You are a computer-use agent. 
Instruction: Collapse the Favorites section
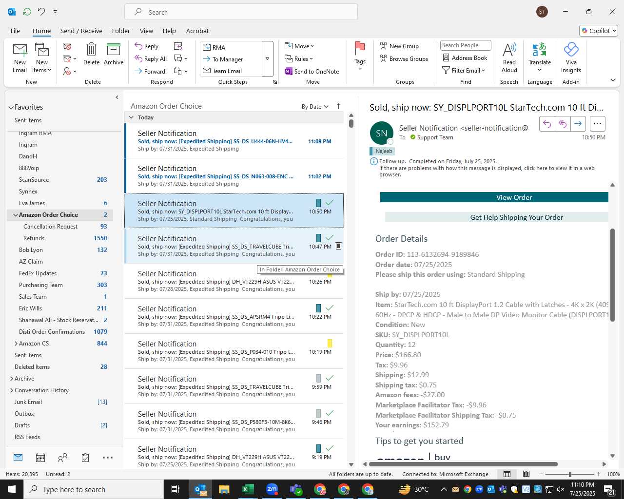pyautogui.click(x=11, y=107)
